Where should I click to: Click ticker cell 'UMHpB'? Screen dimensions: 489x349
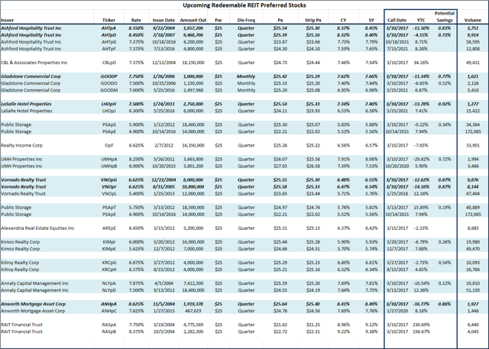point(108,166)
